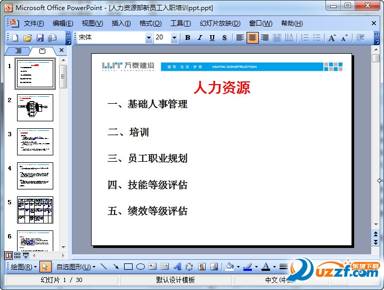The width and height of the screenshot is (384, 290).
Task: Insert diagram or organization chart
Action: click(189, 267)
